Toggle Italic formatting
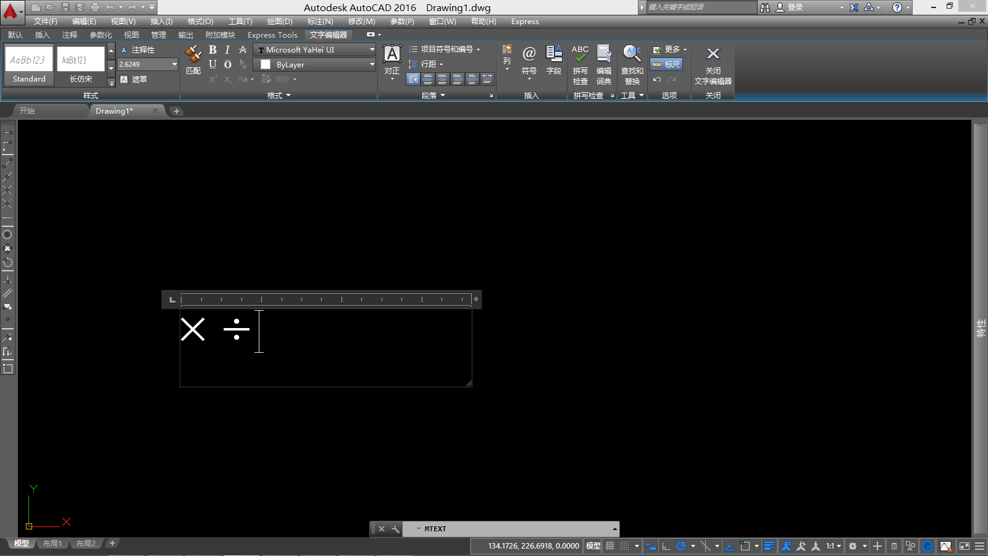Screen dimensions: 988x556 tap(227, 49)
